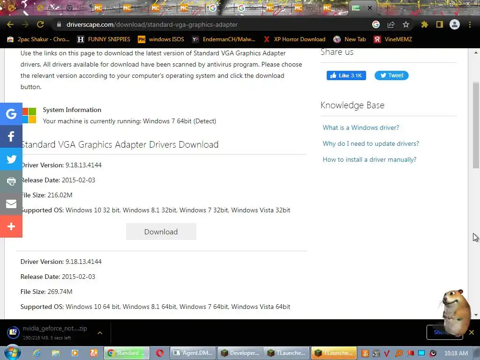Image resolution: width=480 pixels, height=360 pixels.
Task: Open the UC Browser taskbar icon
Action: coord(94,353)
